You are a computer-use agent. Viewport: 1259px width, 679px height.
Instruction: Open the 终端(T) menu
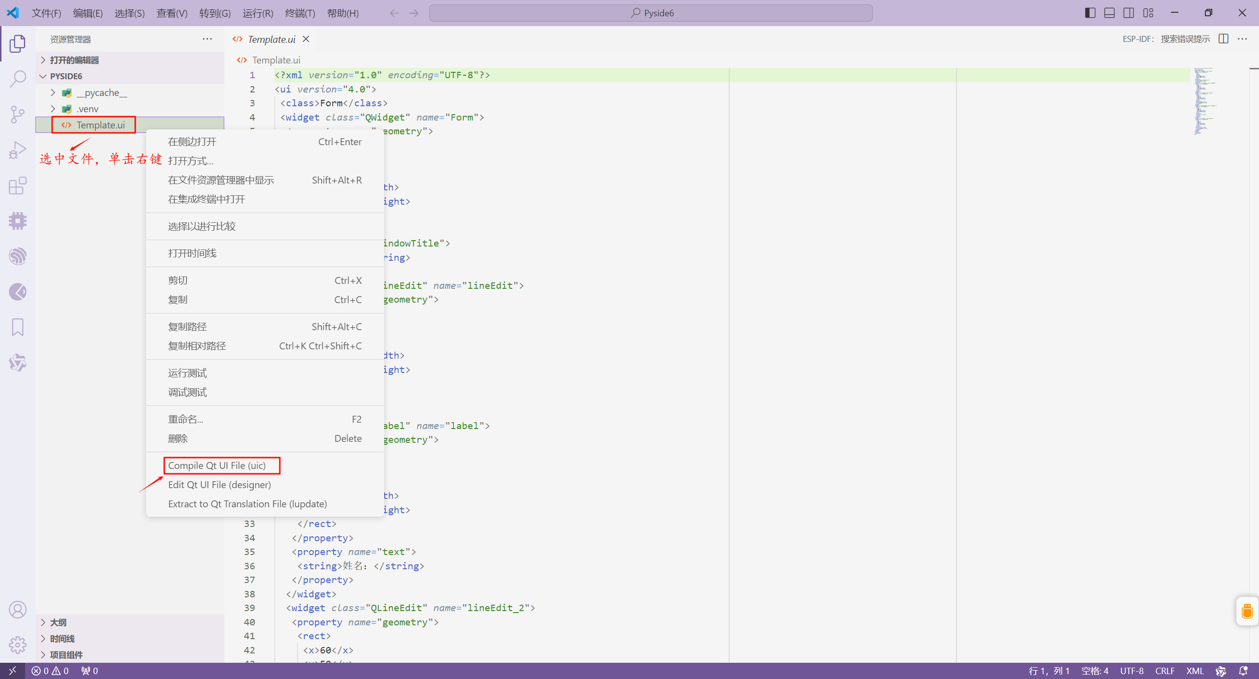click(300, 13)
